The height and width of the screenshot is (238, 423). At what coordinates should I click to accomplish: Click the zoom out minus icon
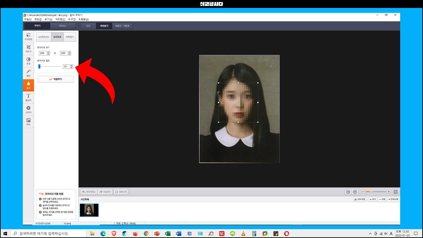[364, 192]
